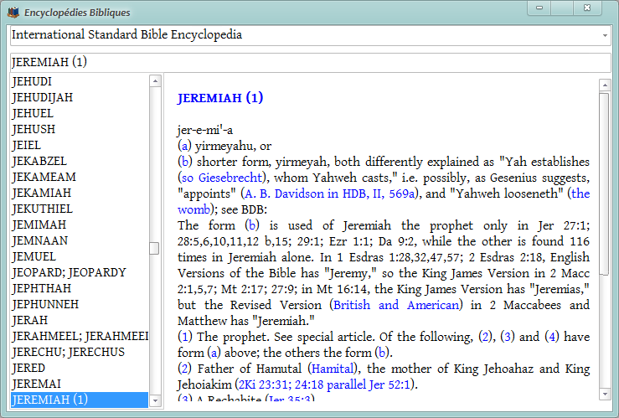Select JEOPARD; JEOPARDY entry
619x418 pixels.
80,272
